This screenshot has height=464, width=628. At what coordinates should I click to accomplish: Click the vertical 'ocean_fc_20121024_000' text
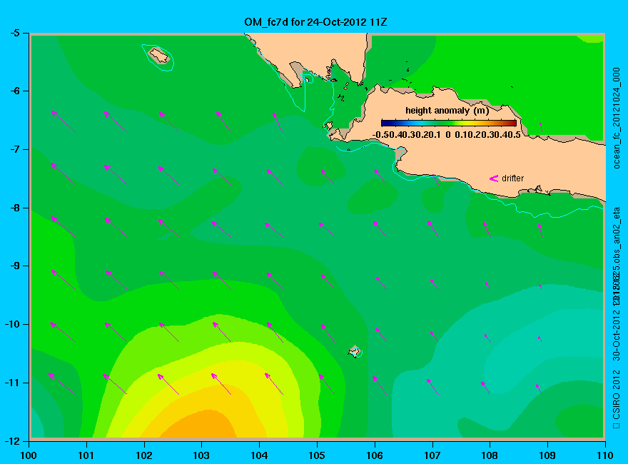pos(617,118)
